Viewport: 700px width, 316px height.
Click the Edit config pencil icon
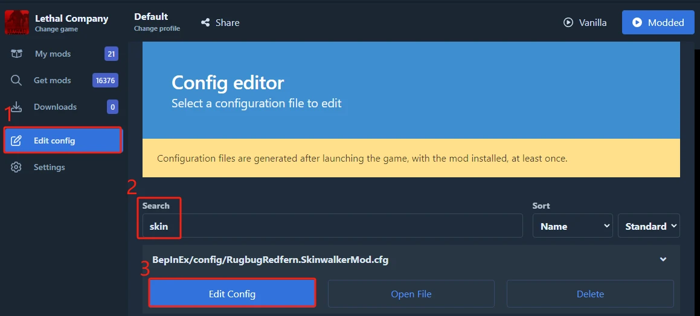17,141
